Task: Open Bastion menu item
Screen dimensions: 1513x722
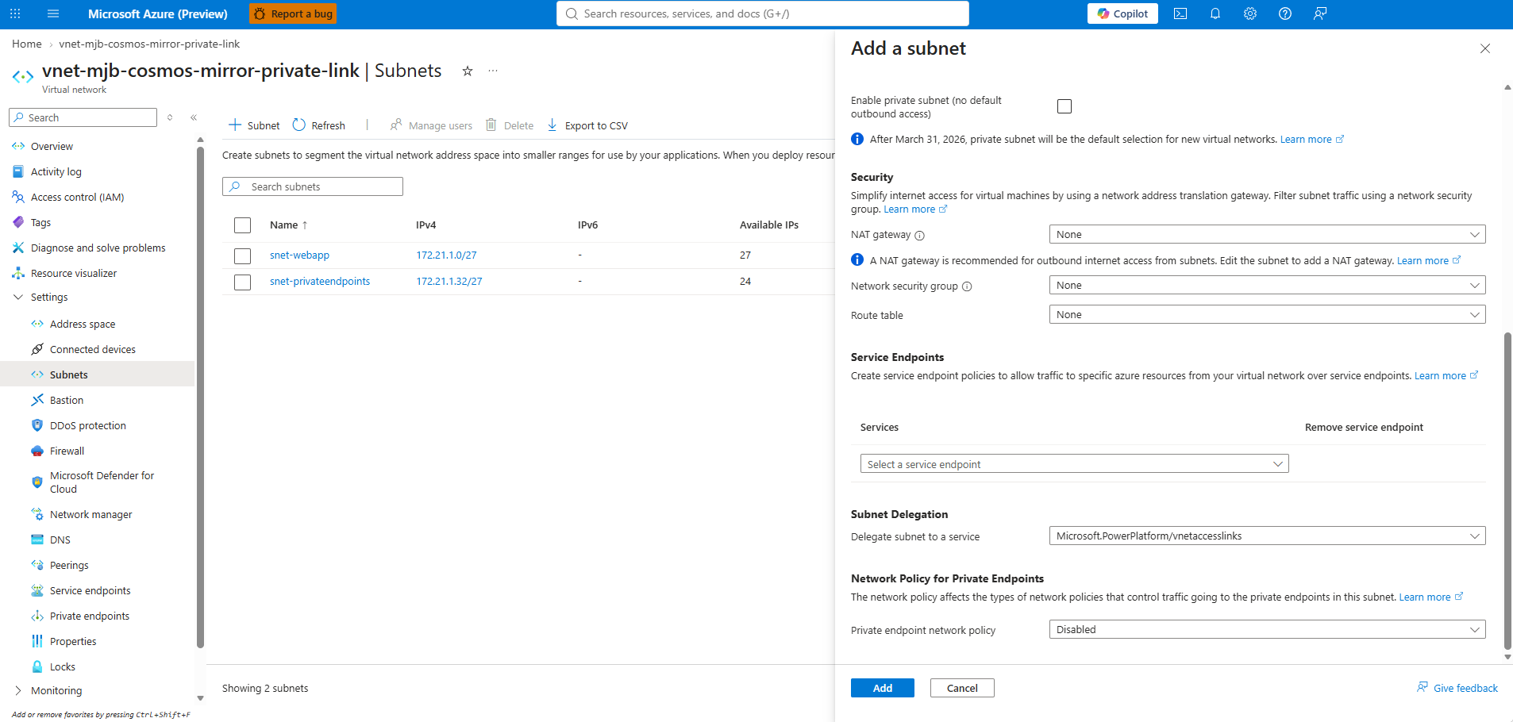Action: coord(67,400)
